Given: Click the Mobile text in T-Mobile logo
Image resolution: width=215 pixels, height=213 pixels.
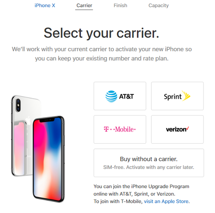Looking at the screenshot, I should click(x=124, y=129).
